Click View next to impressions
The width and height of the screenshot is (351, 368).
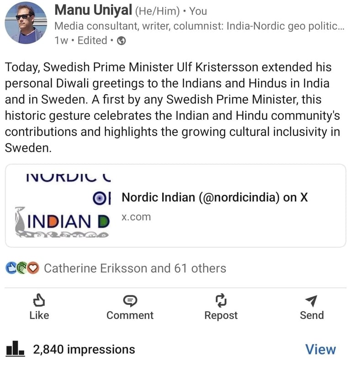coord(320,349)
